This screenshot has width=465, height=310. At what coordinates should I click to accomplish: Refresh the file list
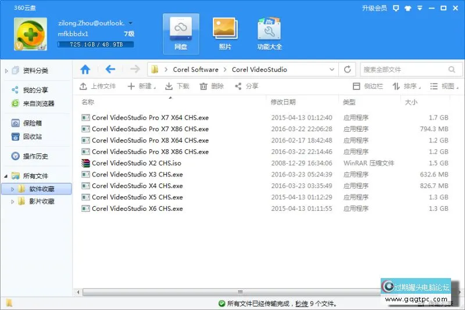348,69
